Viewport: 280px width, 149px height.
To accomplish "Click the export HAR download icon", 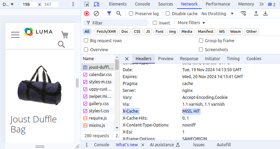I will coord(265,13).
